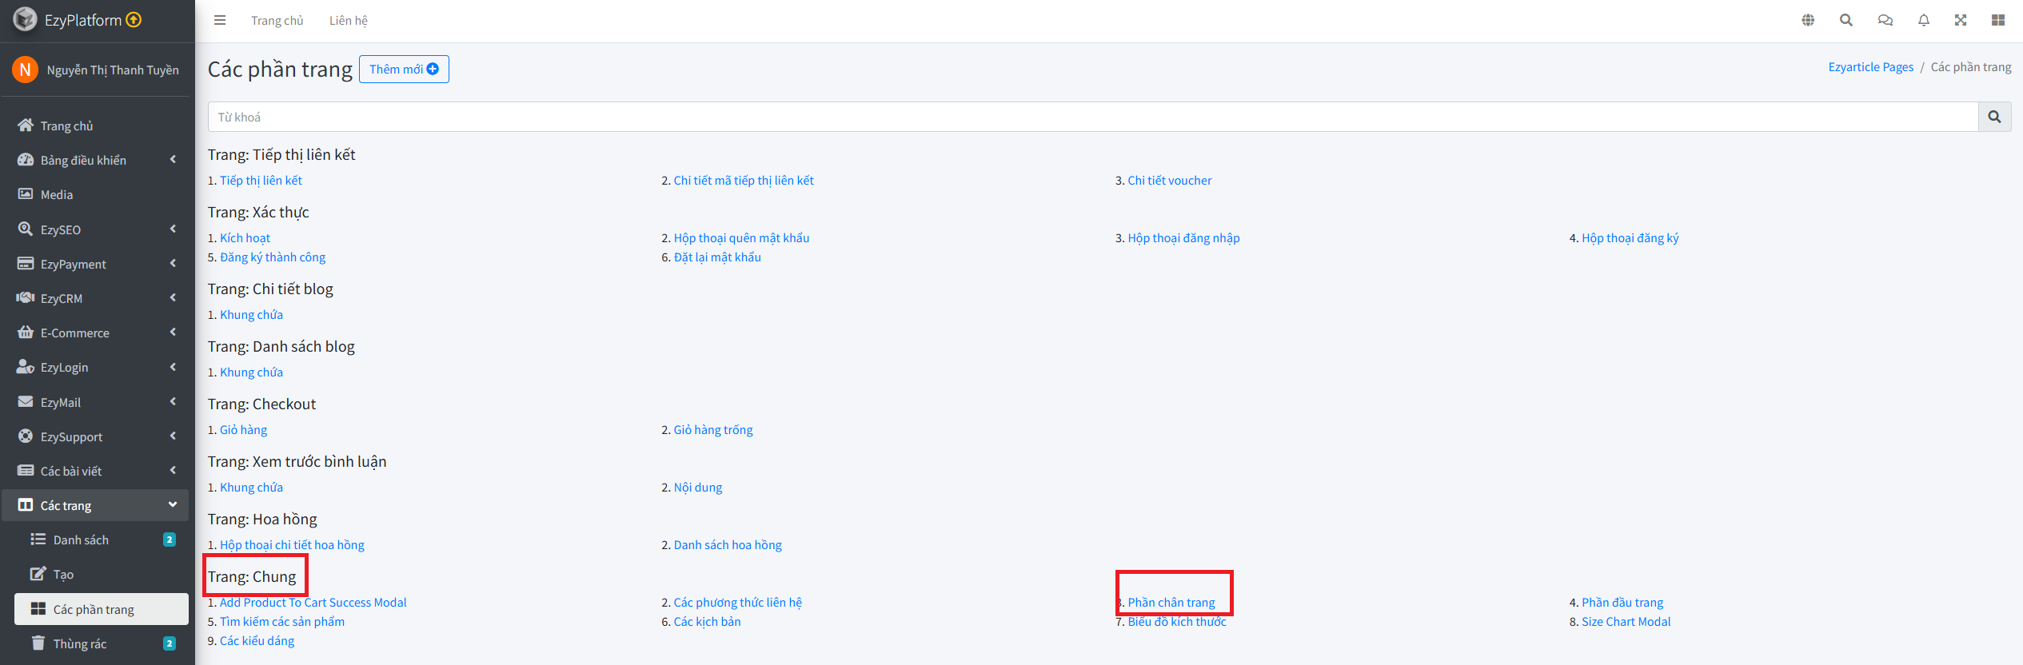This screenshot has width=2023, height=665.
Task: Collapse the Các trang sidebar section
Action: (96, 505)
